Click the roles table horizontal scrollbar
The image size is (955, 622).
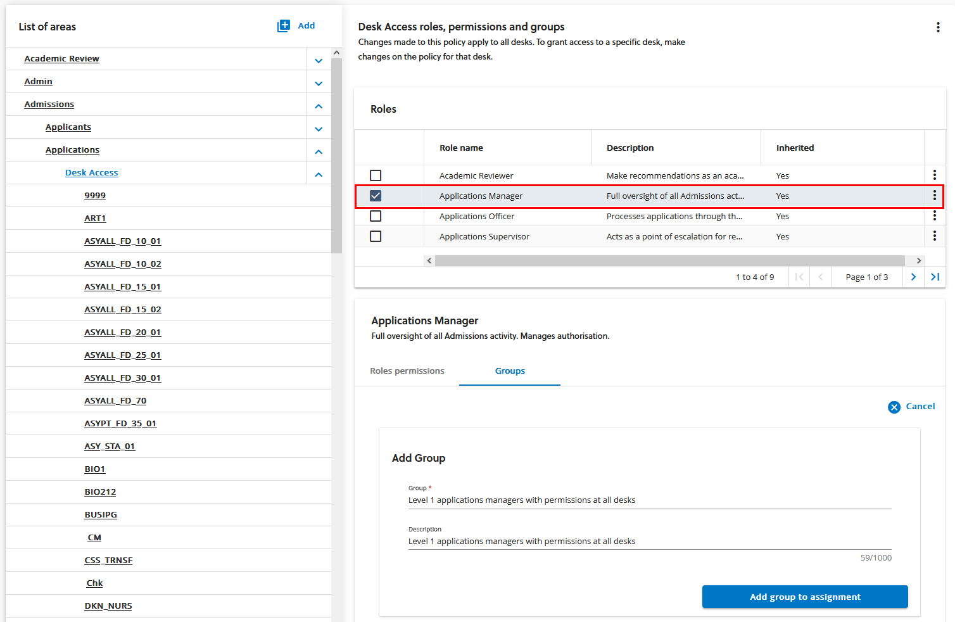(669, 261)
